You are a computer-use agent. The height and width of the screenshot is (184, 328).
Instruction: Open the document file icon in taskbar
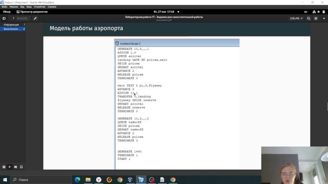162,179
